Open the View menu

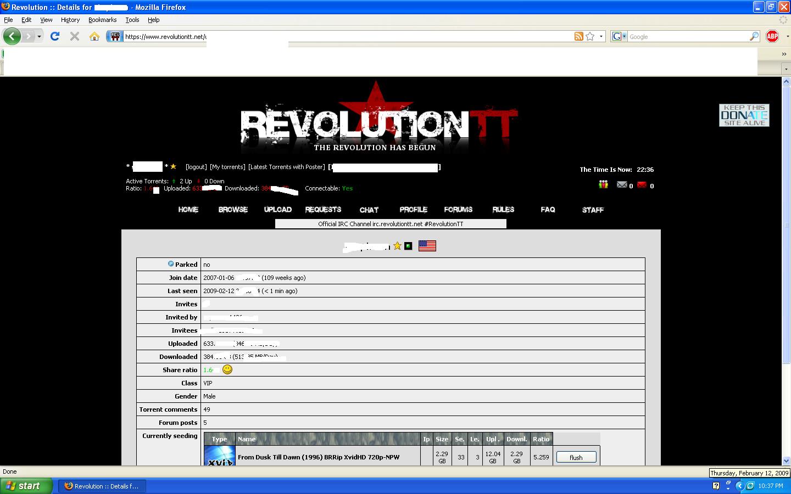click(46, 20)
